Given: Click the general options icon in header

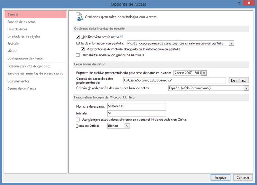Looking at the screenshot, I should (79, 17).
